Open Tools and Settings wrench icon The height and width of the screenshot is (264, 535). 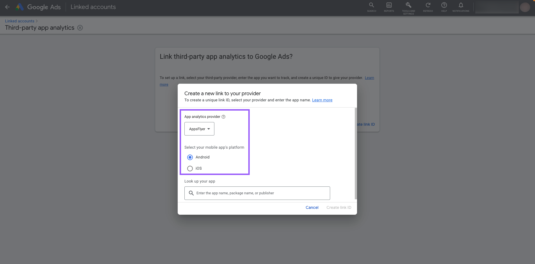[x=409, y=8]
